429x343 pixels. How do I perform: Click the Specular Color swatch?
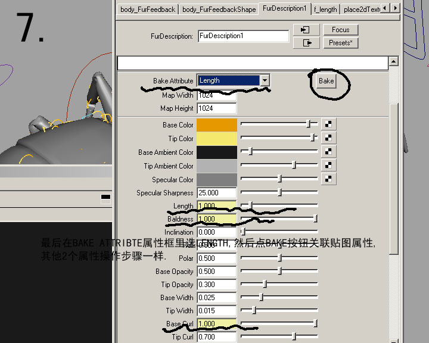click(x=217, y=179)
